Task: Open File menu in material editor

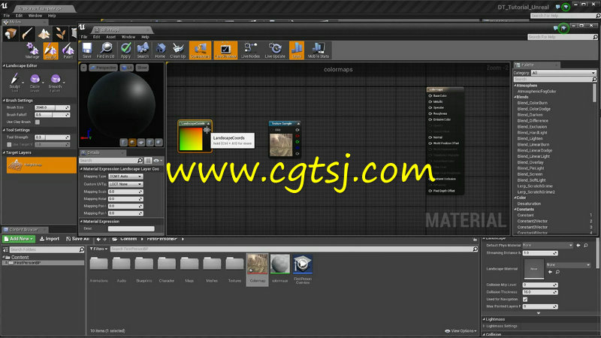Action: click(84, 37)
